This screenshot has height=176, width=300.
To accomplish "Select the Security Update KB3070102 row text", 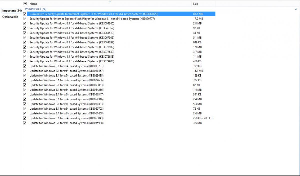I will tap(72, 47).
